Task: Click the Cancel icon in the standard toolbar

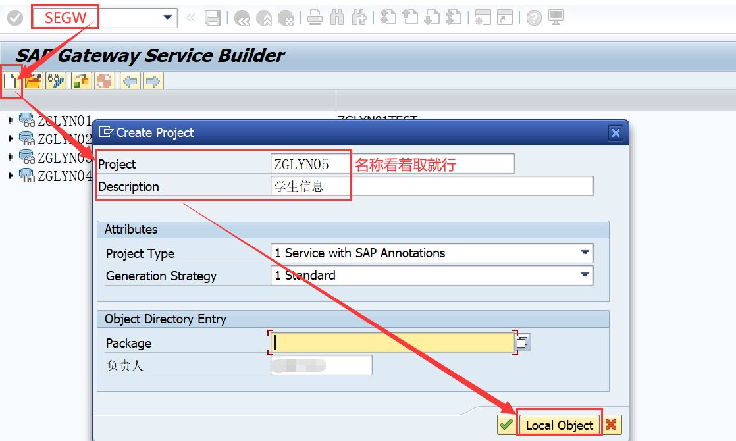Action: [286, 18]
